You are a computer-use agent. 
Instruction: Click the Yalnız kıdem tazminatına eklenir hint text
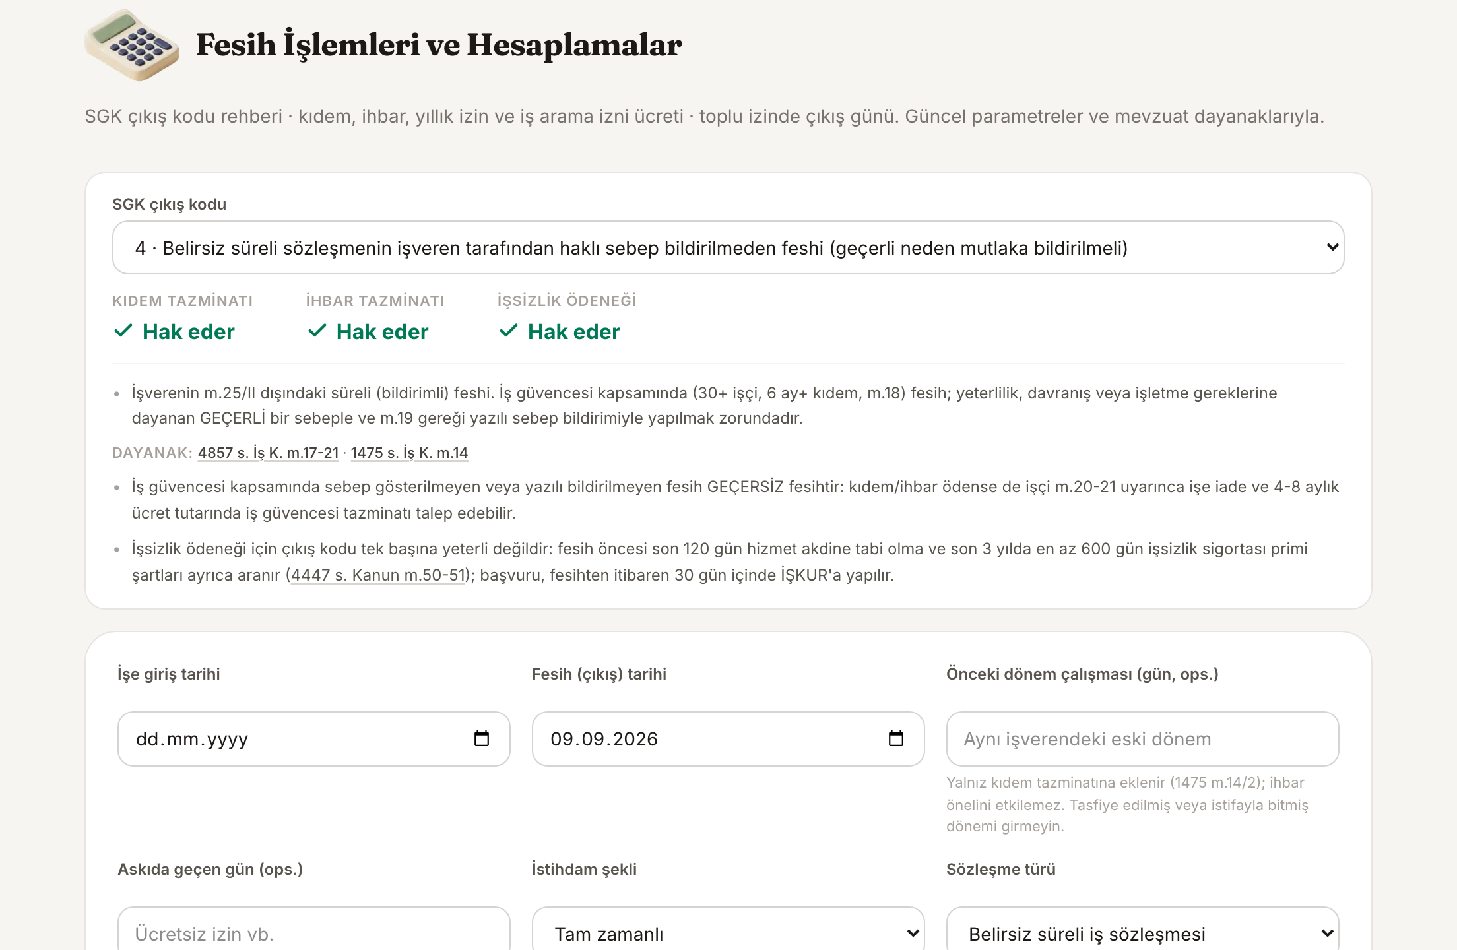pyautogui.click(x=1128, y=804)
